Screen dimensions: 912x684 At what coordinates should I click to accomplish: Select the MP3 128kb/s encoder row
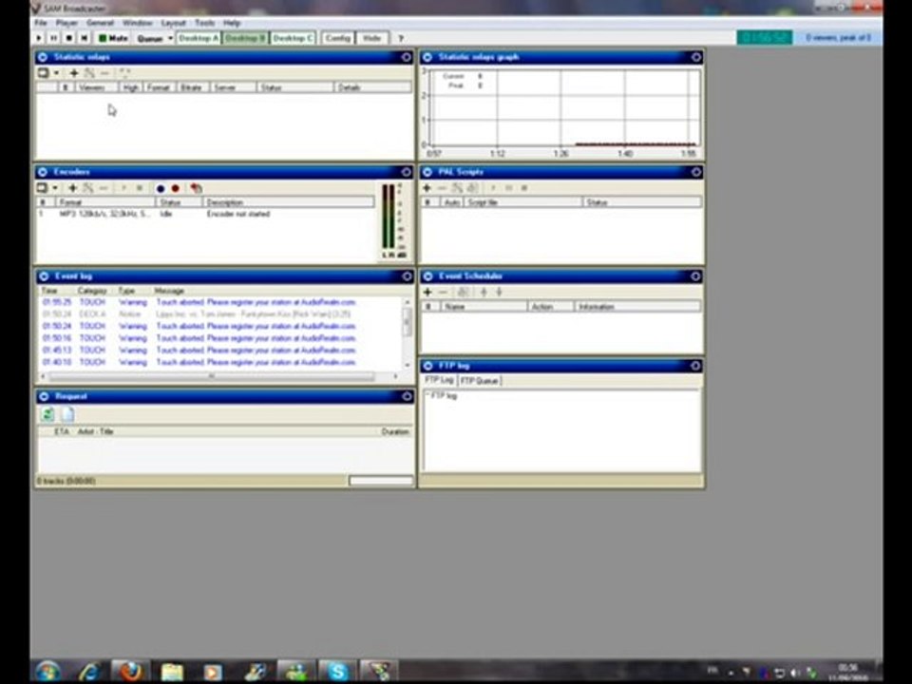pyautogui.click(x=205, y=214)
